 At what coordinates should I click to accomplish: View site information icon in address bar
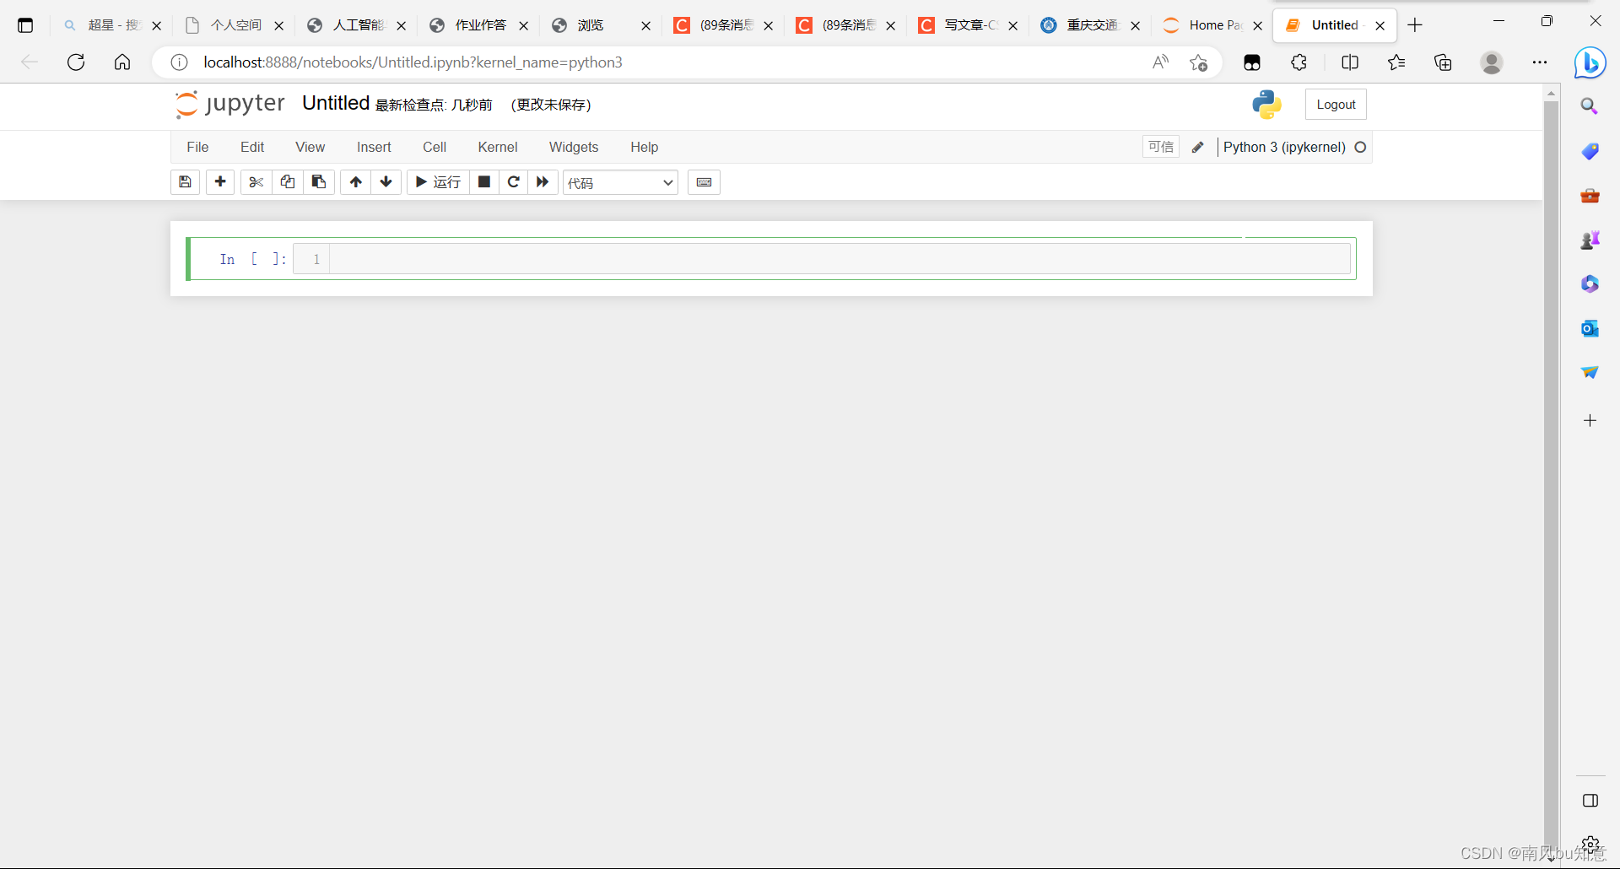point(179,62)
